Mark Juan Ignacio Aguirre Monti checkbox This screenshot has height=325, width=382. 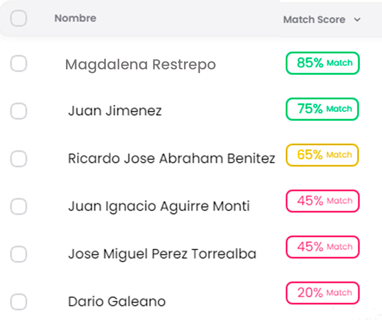pos(19,206)
